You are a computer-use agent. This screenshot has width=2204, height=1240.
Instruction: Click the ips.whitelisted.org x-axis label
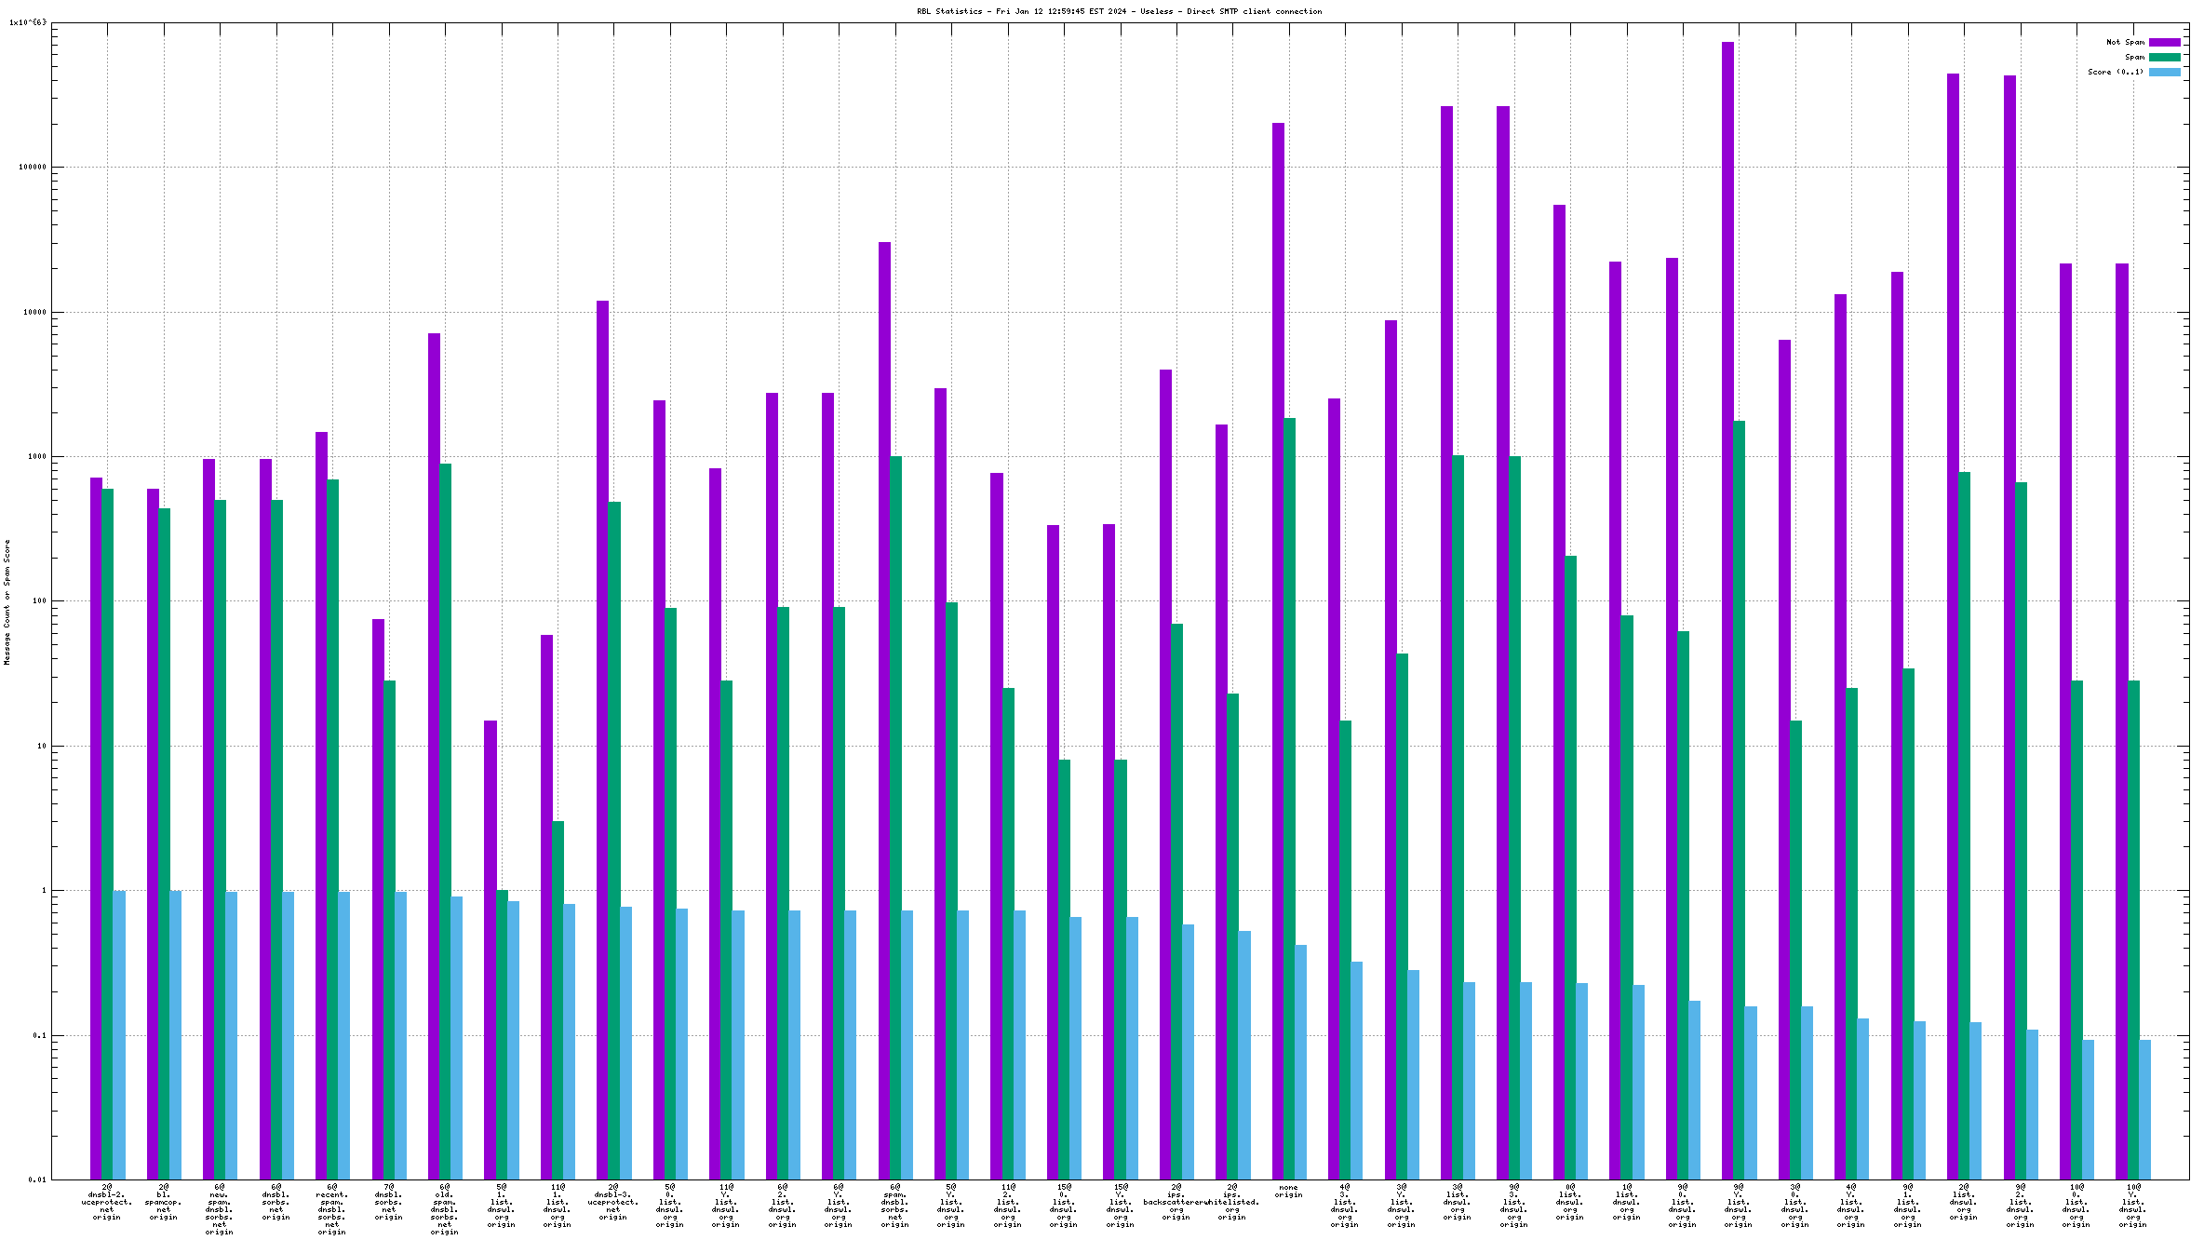pyautogui.click(x=1233, y=1202)
